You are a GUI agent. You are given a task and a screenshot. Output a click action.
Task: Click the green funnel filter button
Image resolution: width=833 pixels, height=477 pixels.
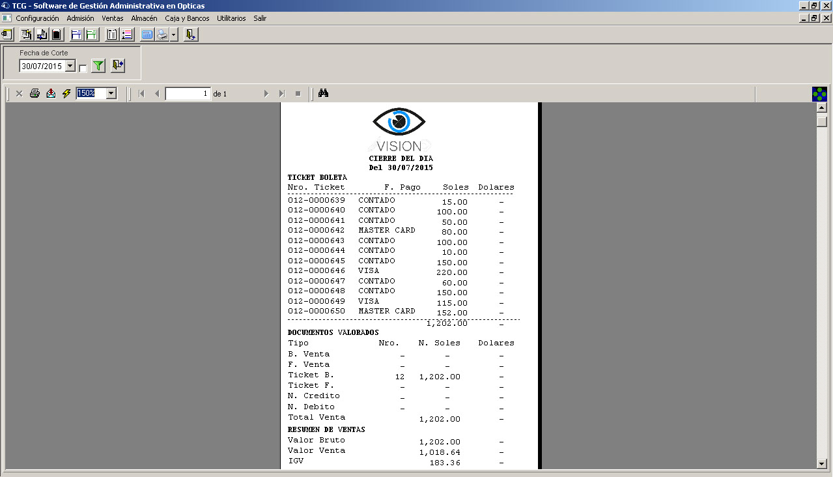98,66
